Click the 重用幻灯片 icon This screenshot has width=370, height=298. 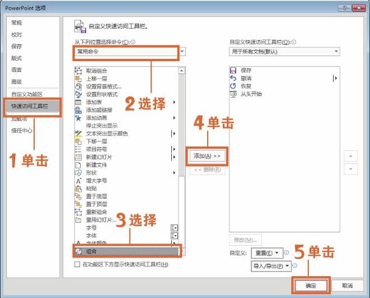click(78, 220)
